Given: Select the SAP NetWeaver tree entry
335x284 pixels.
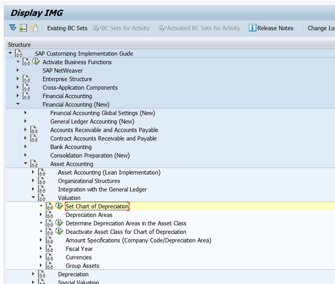Looking at the screenshot, I should [x=62, y=70].
